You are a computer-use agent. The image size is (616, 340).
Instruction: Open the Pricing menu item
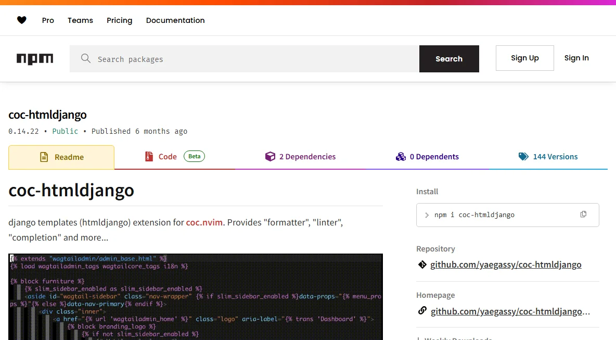point(120,20)
